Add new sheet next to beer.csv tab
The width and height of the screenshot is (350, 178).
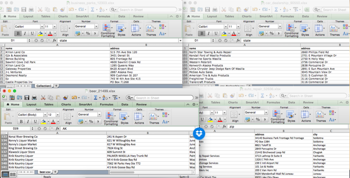[55, 172]
